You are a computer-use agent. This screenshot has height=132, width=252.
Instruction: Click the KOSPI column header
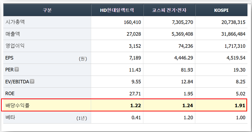point(221,10)
